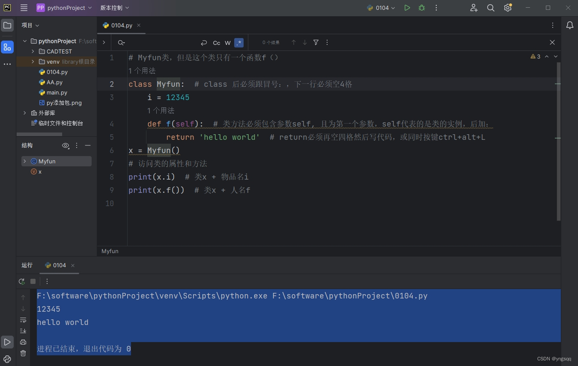Open run toolbar more actions ellipsis
The height and width of the screenshot is (366, 578).
pyautogui.click(x=47, y=281)
